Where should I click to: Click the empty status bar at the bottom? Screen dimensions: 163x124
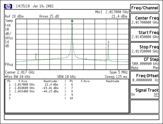(x=81, y=117)
